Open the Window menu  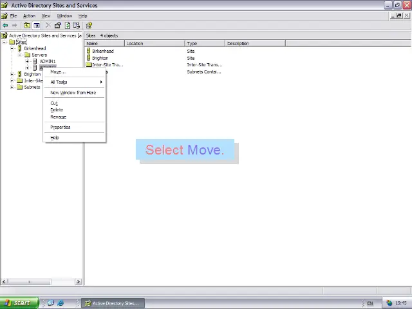tap(64, 15)
